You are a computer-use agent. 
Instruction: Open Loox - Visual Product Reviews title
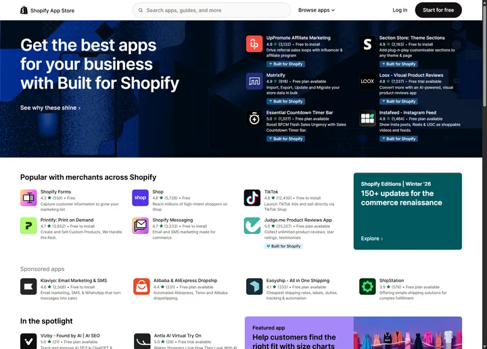pos(411,75)
